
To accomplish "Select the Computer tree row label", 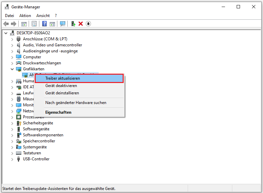I will tap(32, 57).
